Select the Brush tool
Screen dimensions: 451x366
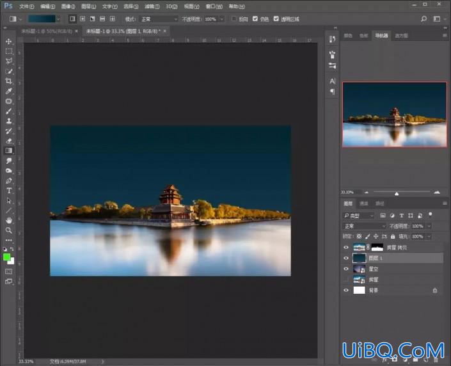(8, 111)
